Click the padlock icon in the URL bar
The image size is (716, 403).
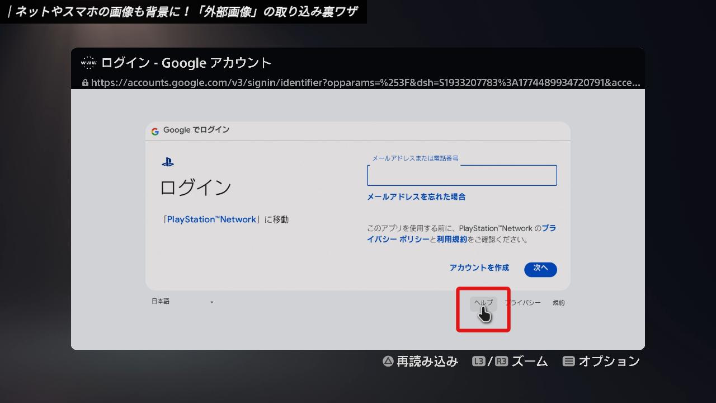85,83
